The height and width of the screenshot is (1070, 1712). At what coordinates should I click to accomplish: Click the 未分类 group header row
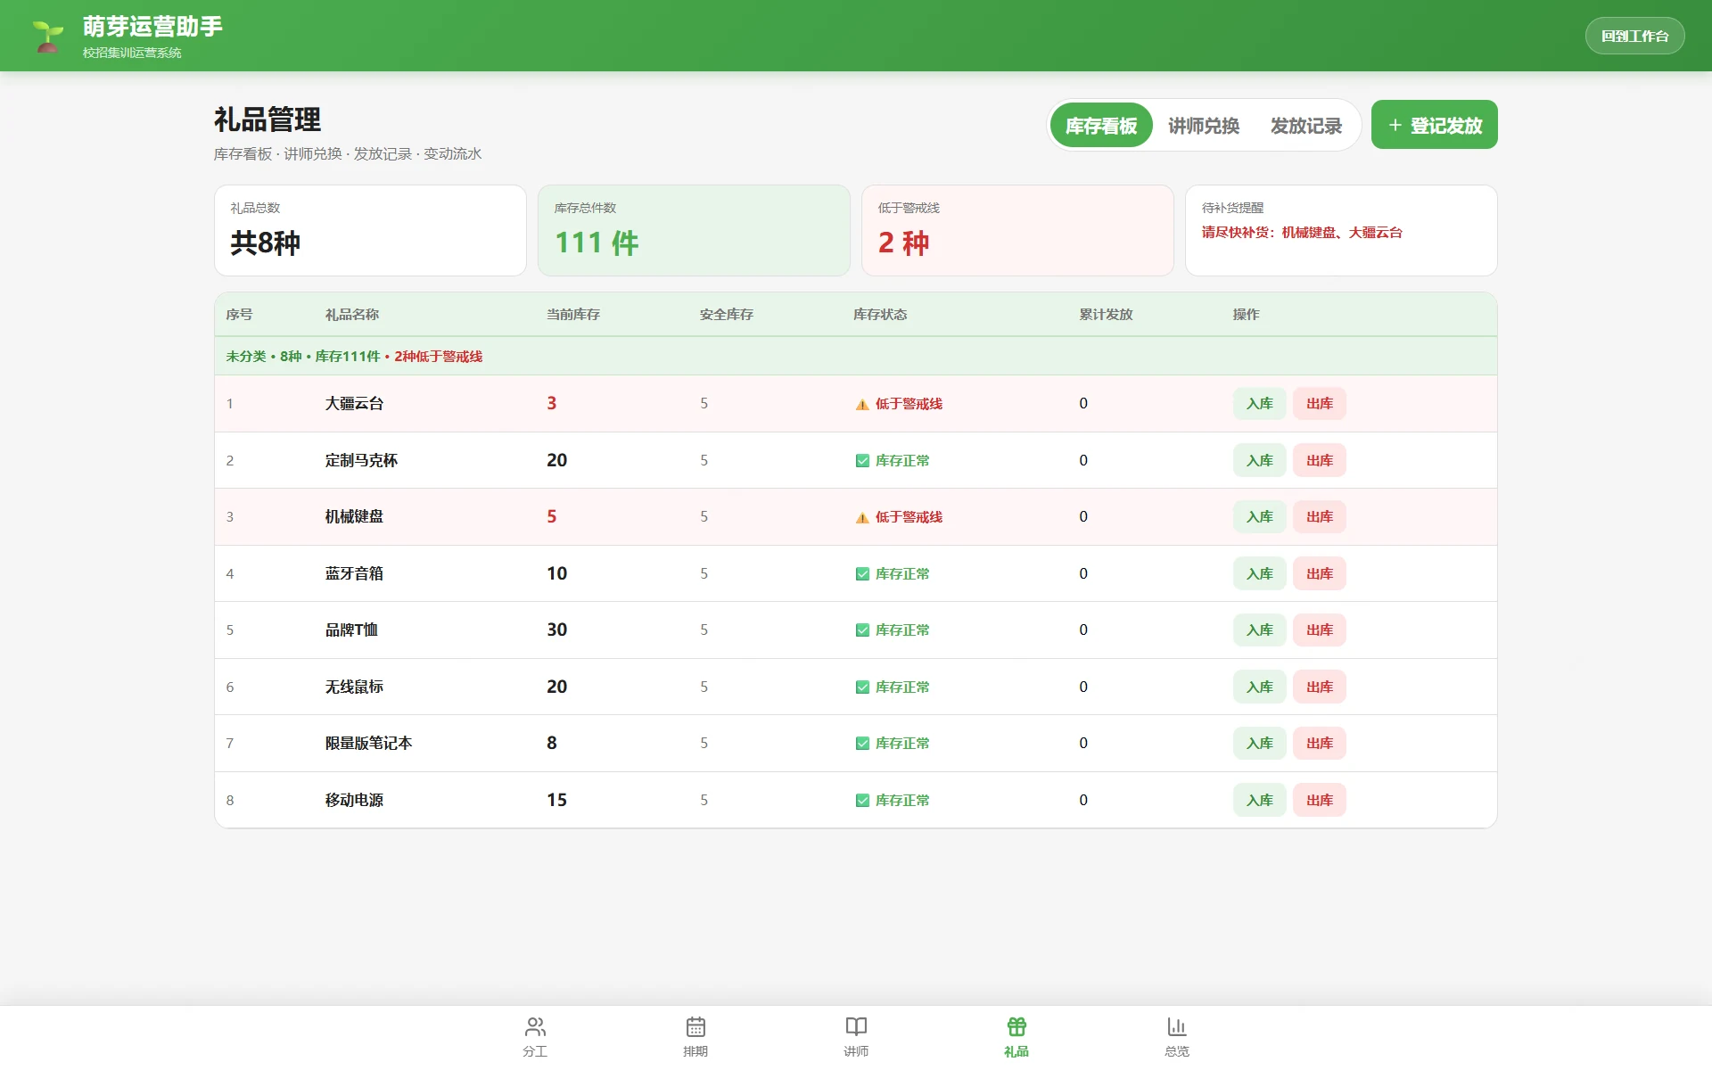click(x=856, y=356)
